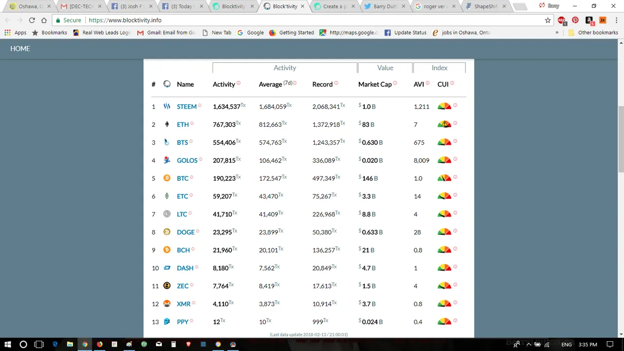This screenshot has width=624, height=351.
Task: Click the XMR logo icon
Action: pos(167,304)
